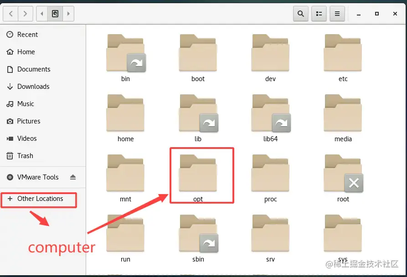Select the srv folder icon
The height and width of the screenshot is (277, 407).
270,233
